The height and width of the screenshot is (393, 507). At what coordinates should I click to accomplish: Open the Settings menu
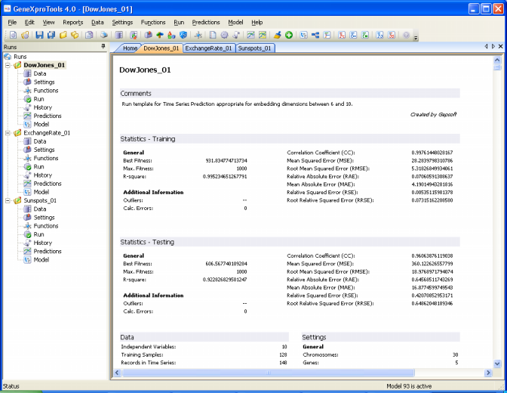122,23
